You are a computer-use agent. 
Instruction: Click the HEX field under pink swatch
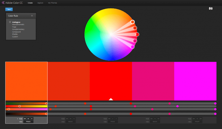pyautogui.click(x=155, y=122)
